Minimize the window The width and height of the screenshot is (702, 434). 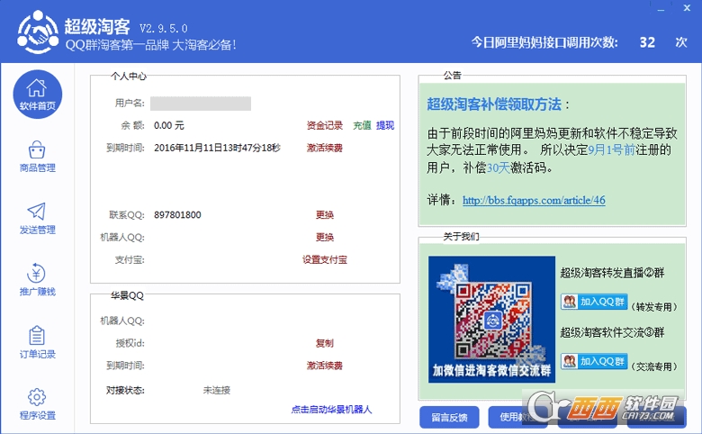point(661,8)
